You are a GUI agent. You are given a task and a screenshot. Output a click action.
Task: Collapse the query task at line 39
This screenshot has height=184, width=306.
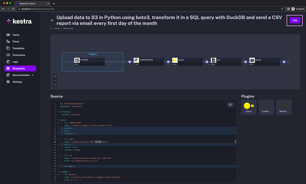[58, 139]
